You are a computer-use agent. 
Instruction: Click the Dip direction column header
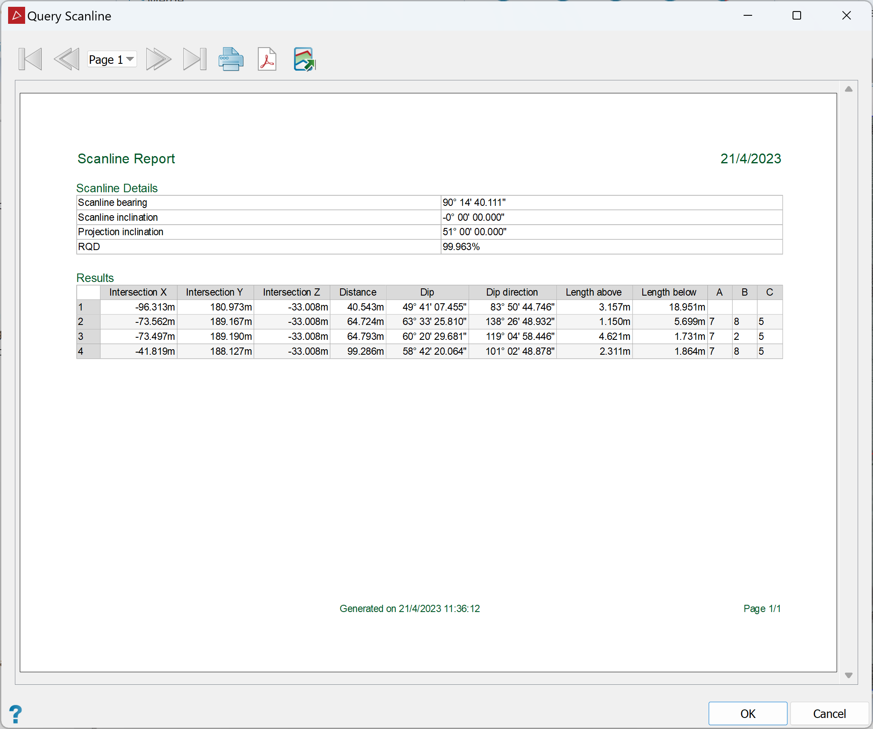click(512, 292)
